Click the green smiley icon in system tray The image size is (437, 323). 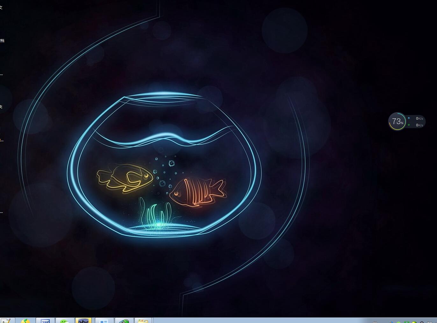[x=398, y=322]
